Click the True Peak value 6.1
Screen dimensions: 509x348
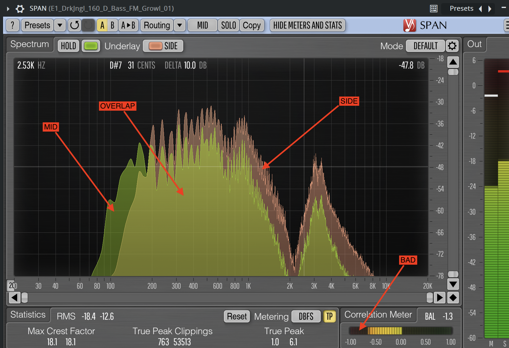[293, 342]
